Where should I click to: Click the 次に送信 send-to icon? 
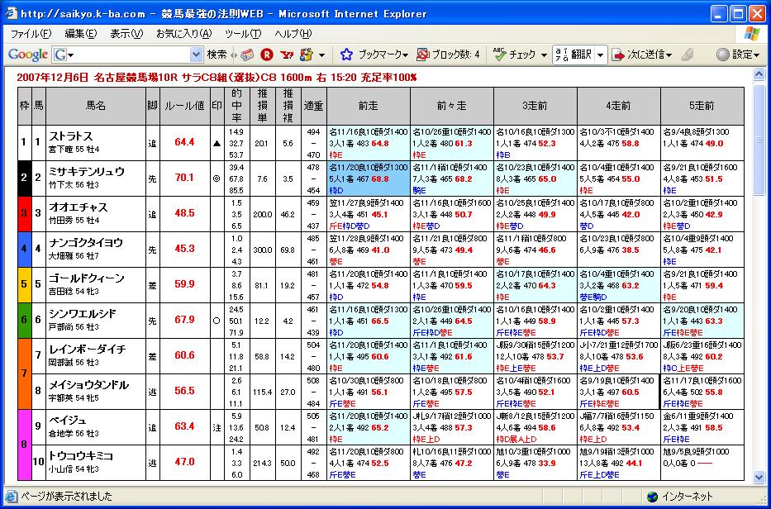pos(618,55)
